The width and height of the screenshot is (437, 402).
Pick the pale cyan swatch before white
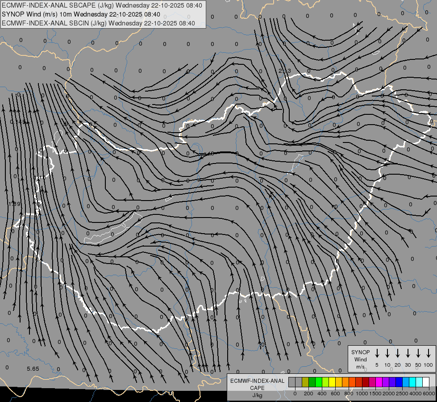click(419, 382)
